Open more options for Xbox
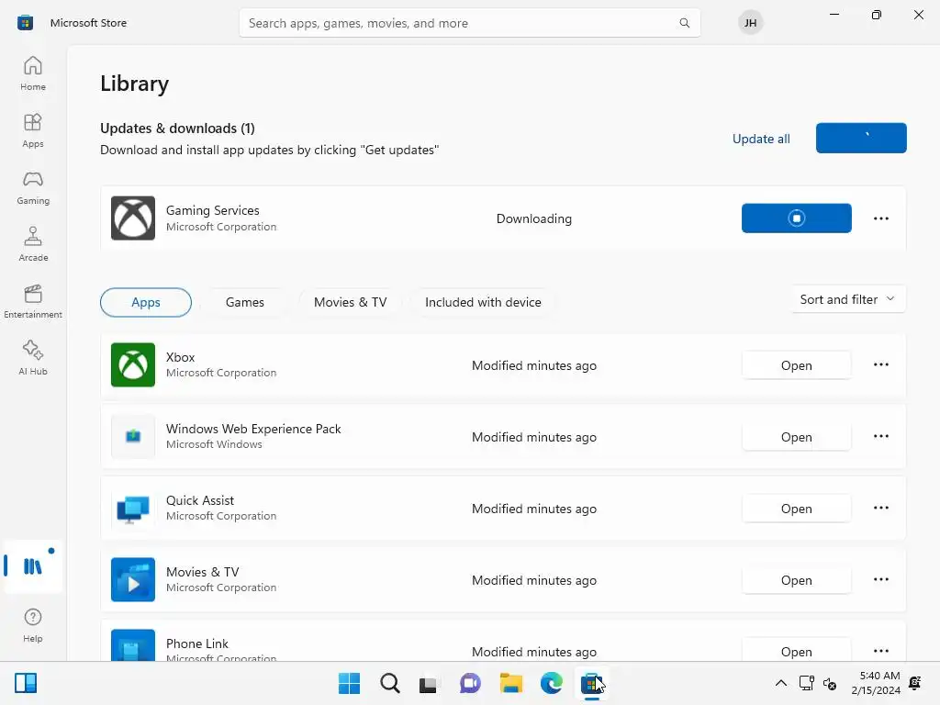 (880, 364)
